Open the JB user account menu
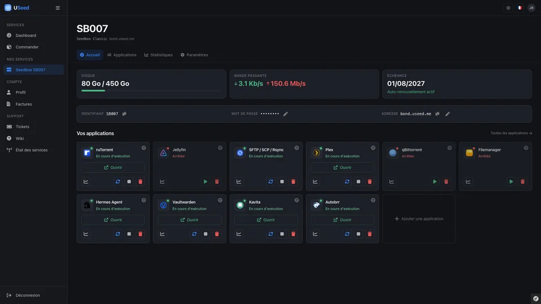The image size is (541, 304). [531, 8]
